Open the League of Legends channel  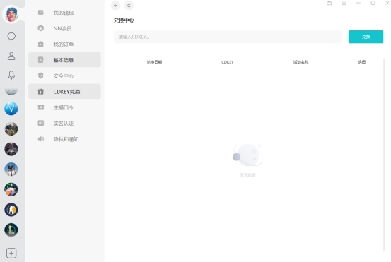(11, 230)
